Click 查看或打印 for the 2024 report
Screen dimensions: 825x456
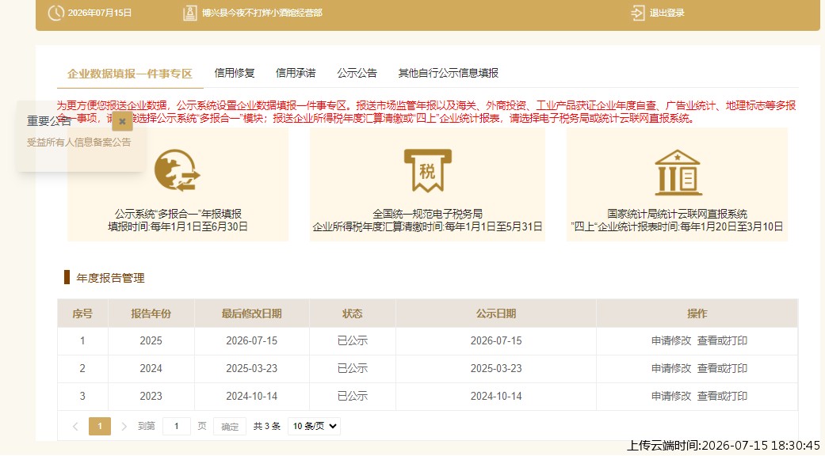(x=722, y=369)
